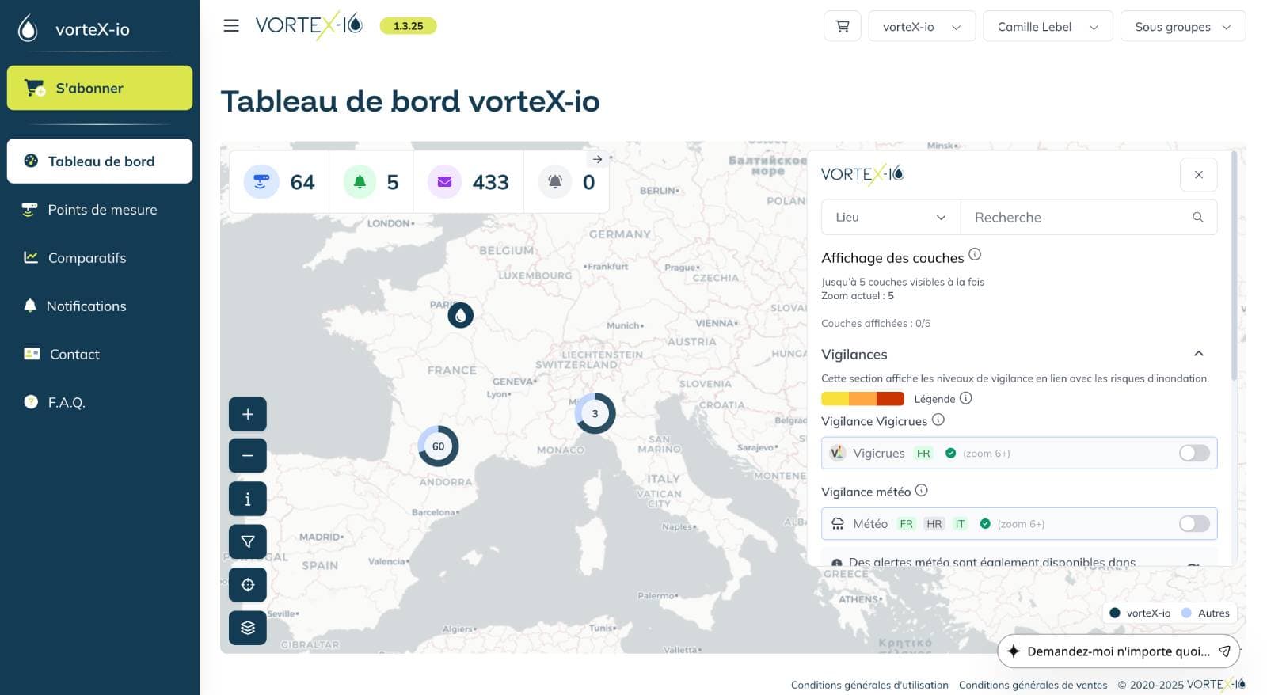Click the Vigicrues layer row label

[x=879, y=453]
